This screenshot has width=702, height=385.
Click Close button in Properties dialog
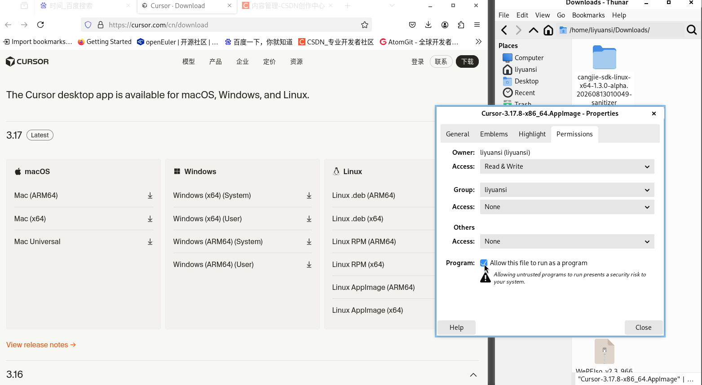(x=644, y=328)
